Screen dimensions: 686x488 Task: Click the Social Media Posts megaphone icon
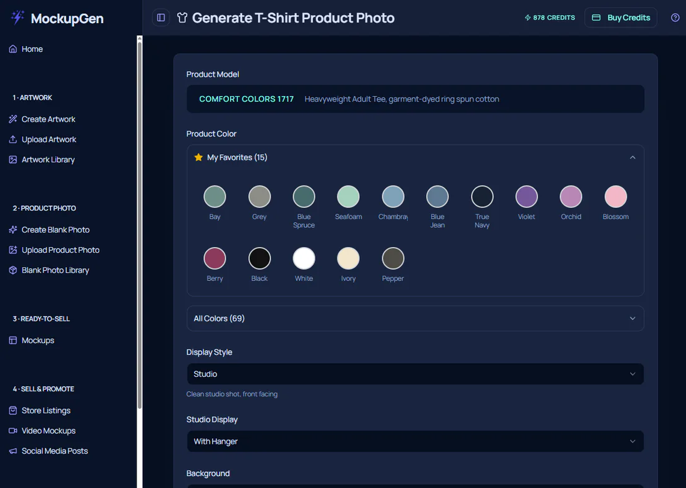click(x=13, y=451)
